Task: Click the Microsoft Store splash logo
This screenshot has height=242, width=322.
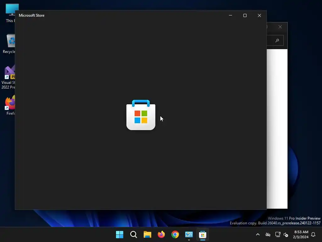Action: point(141,115)
